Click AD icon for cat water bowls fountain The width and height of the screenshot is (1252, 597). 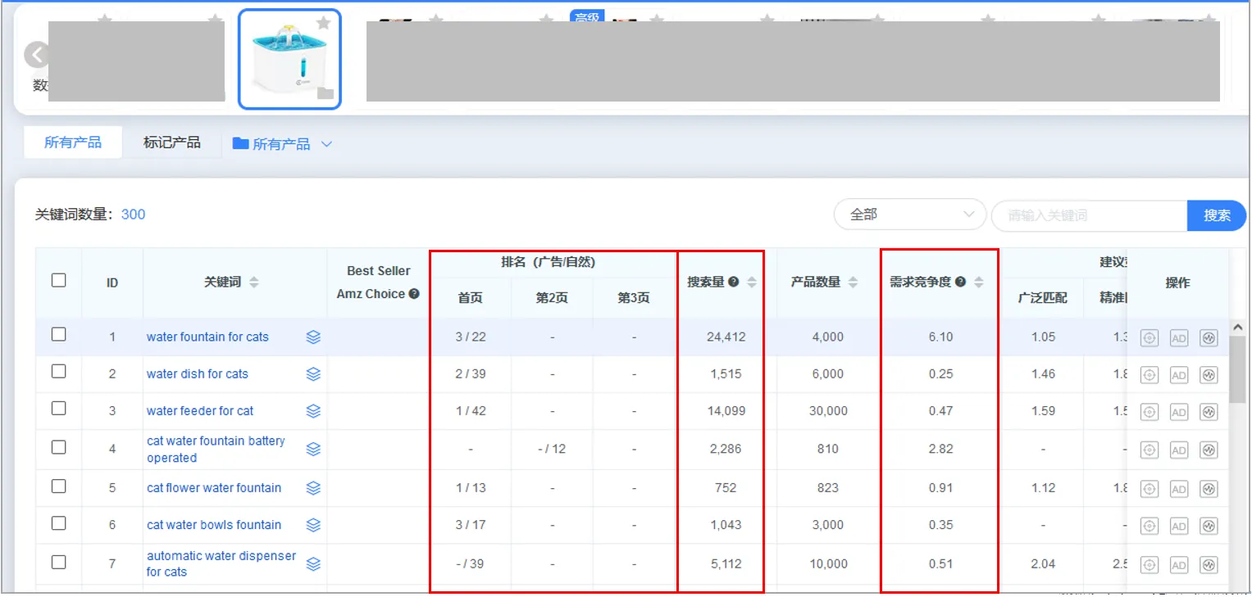(x=1179, y=525)
